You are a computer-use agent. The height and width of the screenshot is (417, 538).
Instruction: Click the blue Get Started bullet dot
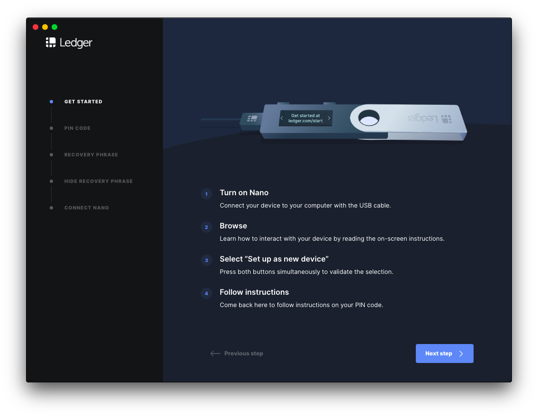51,101
